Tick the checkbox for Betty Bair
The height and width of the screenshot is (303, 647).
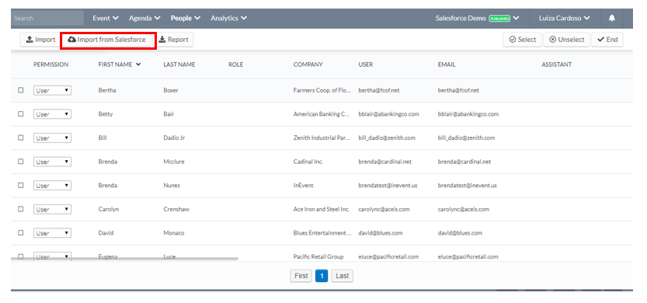[x=21, y=114]
